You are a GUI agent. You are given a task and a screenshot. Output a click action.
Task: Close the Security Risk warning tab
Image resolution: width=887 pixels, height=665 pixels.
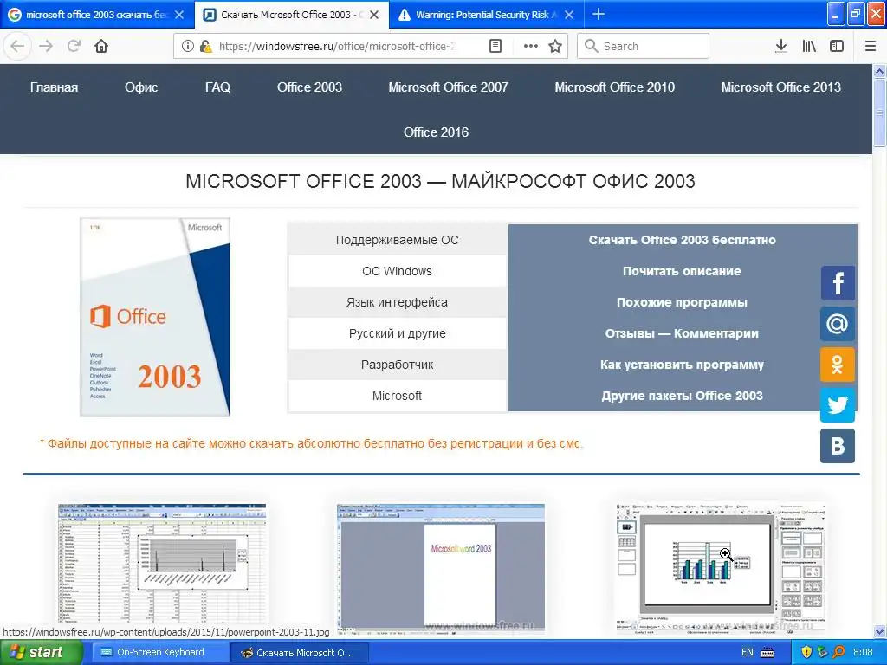[570, 15]
